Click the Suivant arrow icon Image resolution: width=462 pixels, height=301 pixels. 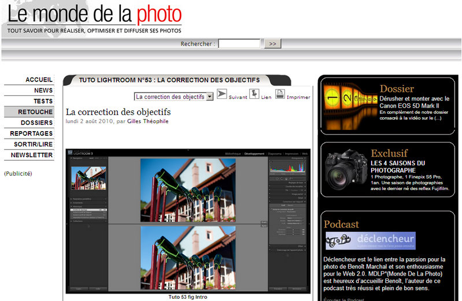pos(222,94)
